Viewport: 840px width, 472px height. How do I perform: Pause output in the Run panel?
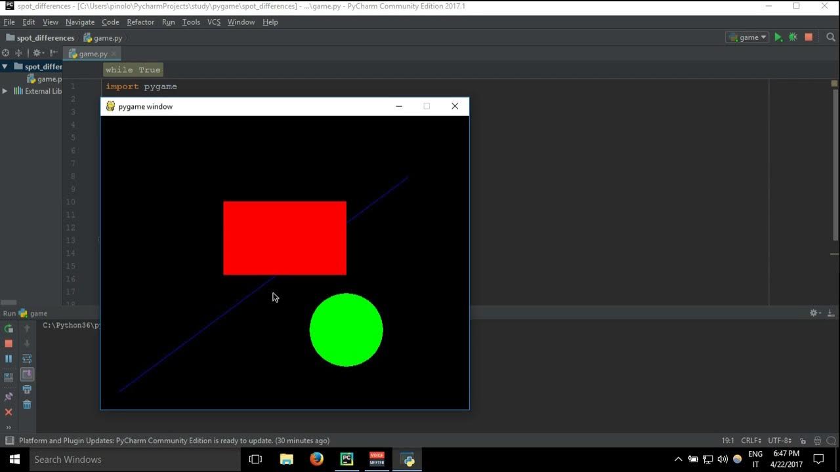tap(9, 359)
